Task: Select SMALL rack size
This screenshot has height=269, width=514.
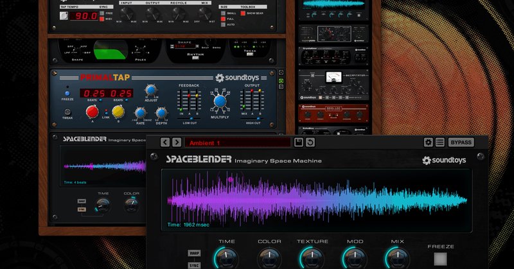Action: [223, 13]
